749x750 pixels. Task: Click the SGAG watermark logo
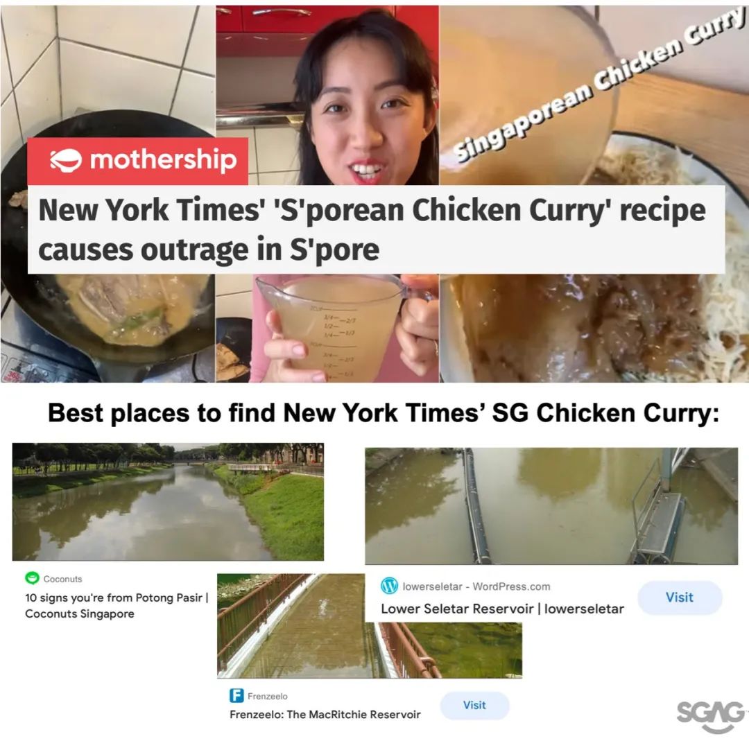[711, 716]
